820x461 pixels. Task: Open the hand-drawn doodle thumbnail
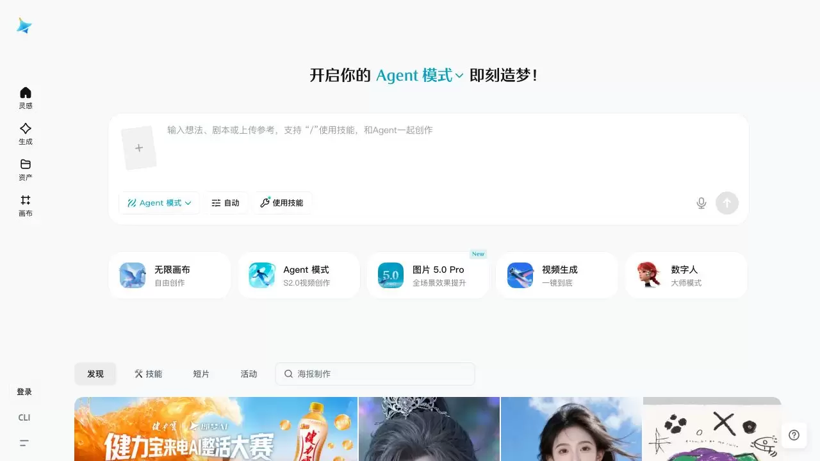(712, 429)
